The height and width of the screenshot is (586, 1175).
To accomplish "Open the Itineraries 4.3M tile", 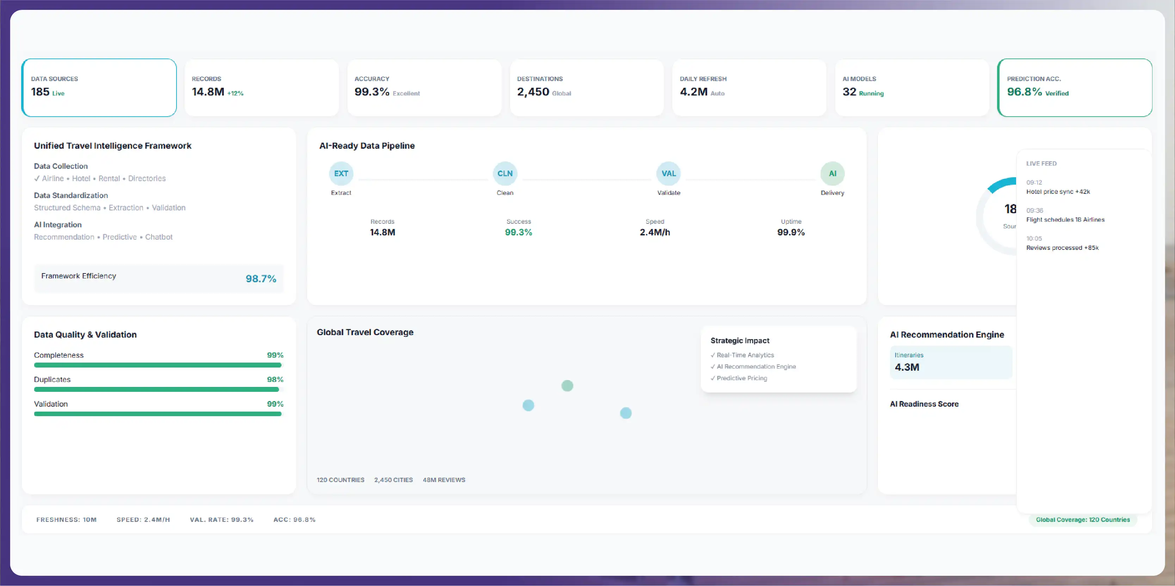I will (951, 362).
